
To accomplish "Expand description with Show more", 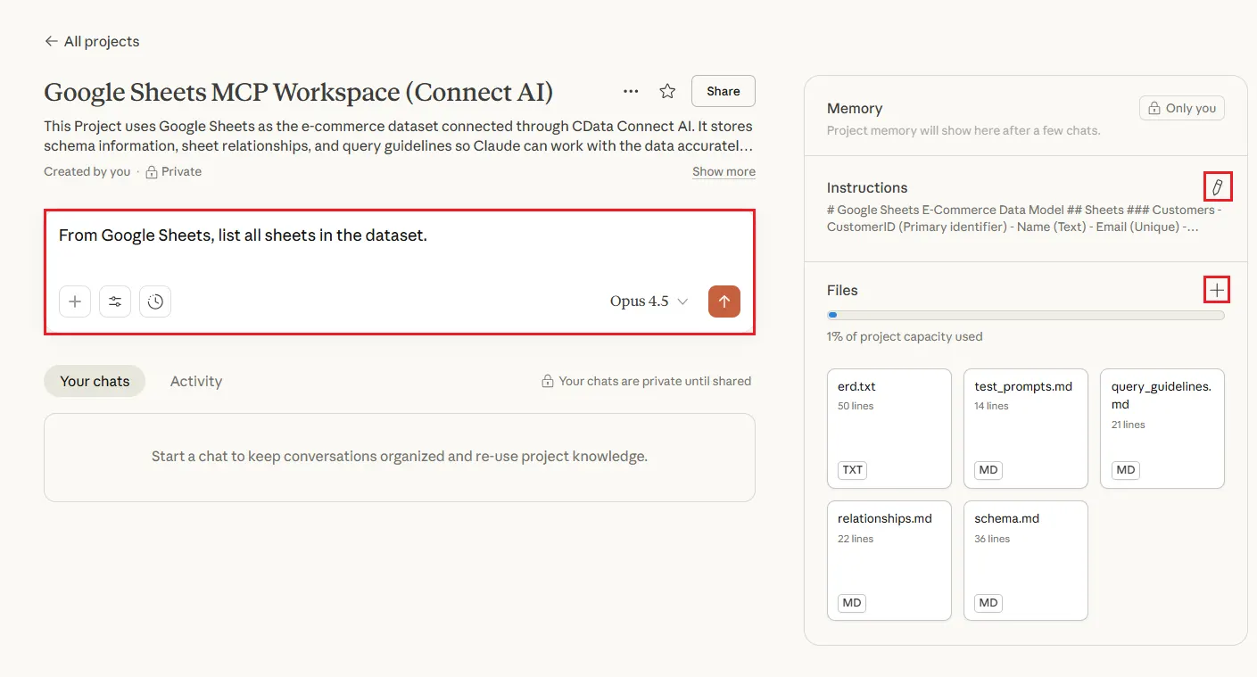I will [x=724, y=172].
